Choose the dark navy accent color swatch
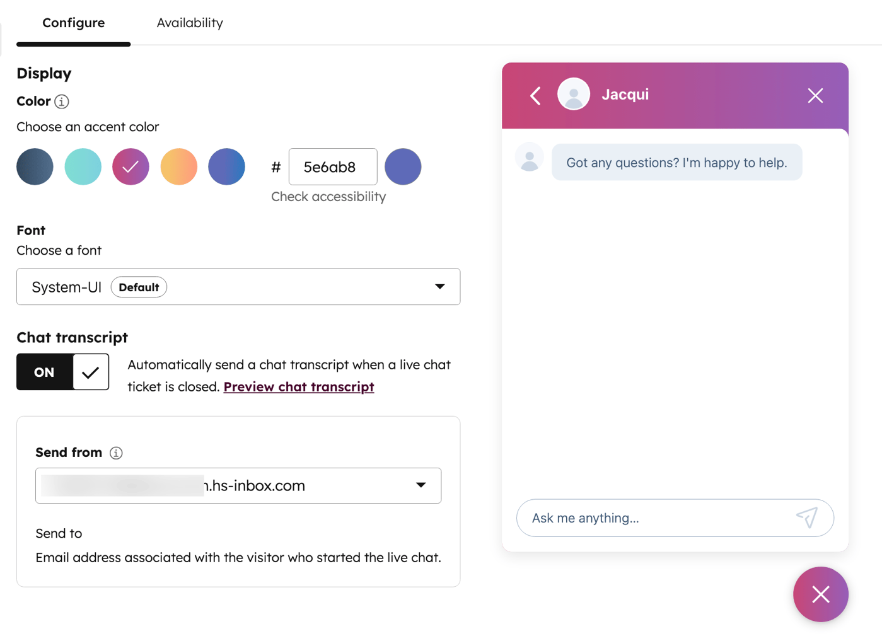The image size is (882, 641). tap(35, 166)
